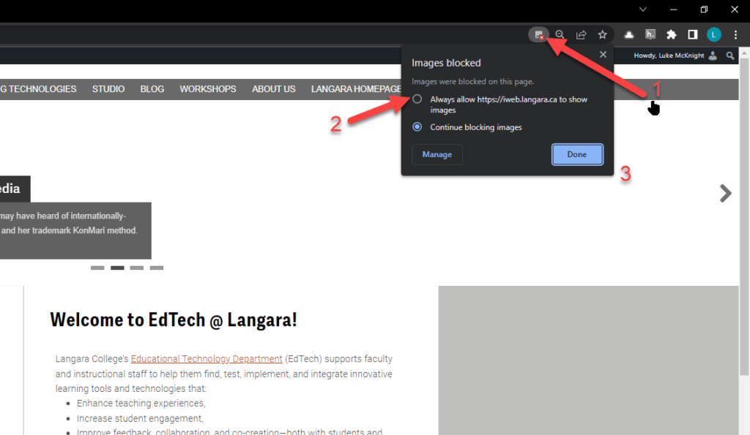750x435 pixels.
Task: Bookmark this page with the star icon
Action: [602, 34]
